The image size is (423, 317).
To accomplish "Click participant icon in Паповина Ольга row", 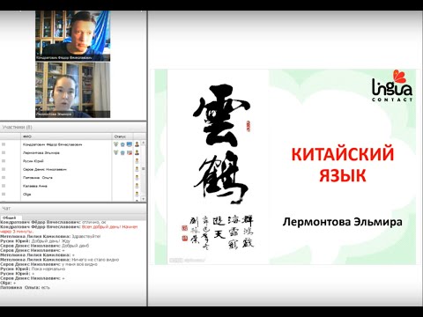I will coord(137,177).
